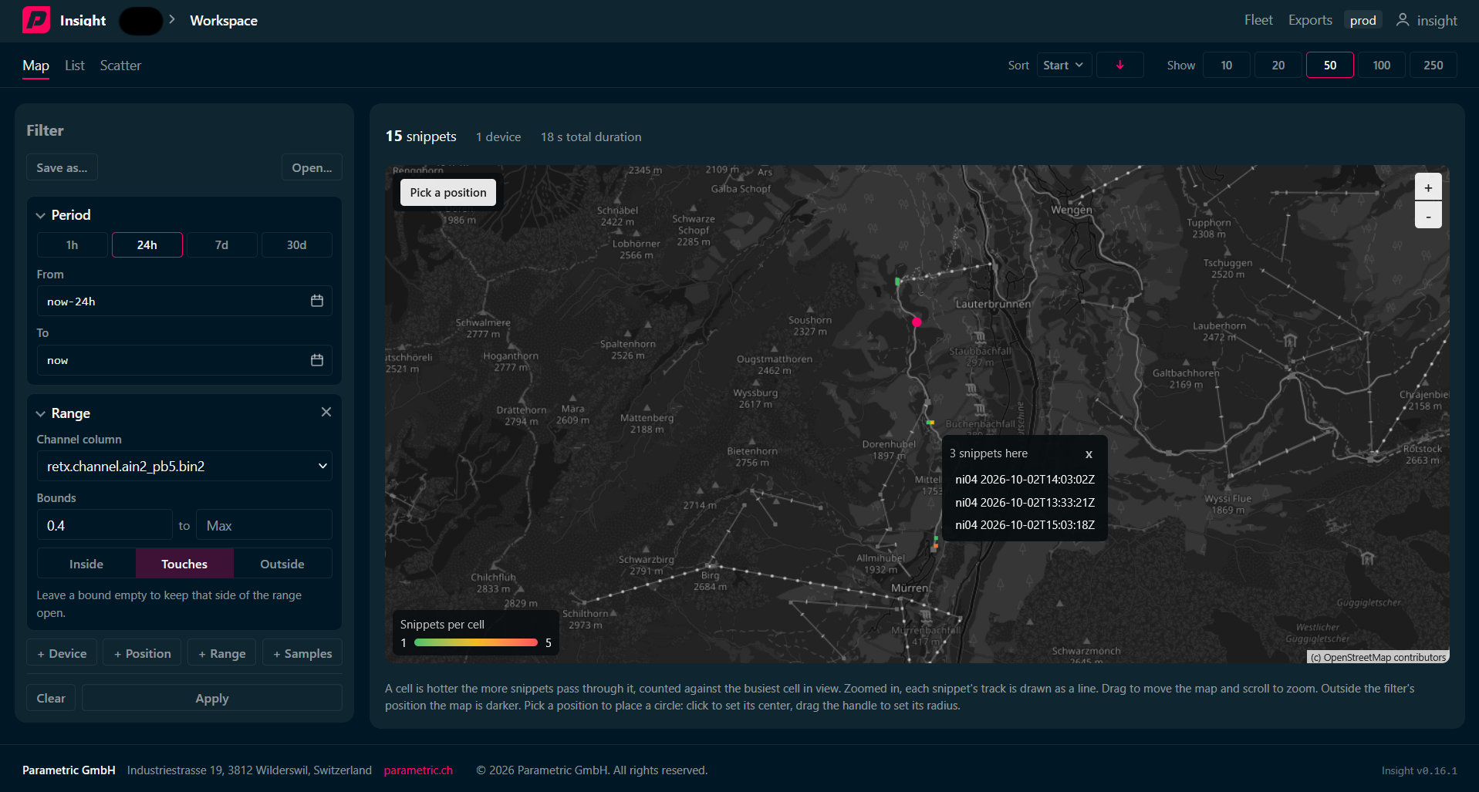The image size is (1479, 792).
Task: Open the Sort by Start dropdown
Action: (x=1064, y=66)
